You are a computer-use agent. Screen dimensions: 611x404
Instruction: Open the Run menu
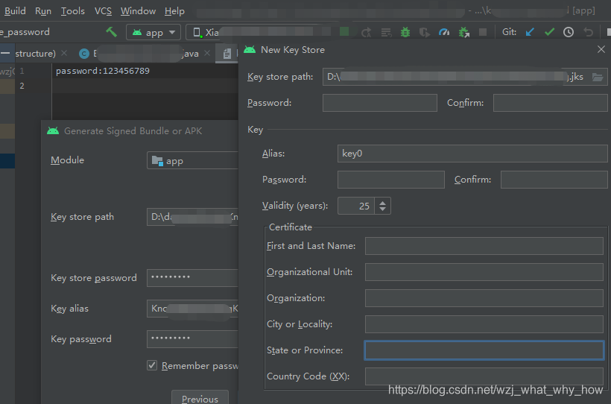coord(43,11)
